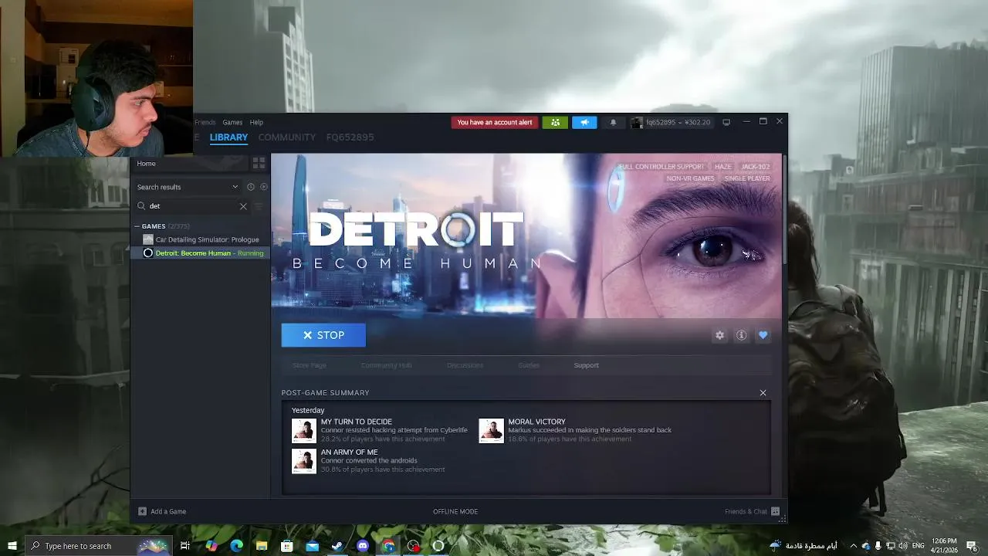Open game info icon next to gear
The image size is (988, 556).
pyautogui.click(x=741, y=335)
